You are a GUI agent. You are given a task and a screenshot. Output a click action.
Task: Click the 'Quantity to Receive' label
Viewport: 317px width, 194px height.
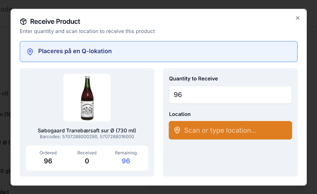193,79
